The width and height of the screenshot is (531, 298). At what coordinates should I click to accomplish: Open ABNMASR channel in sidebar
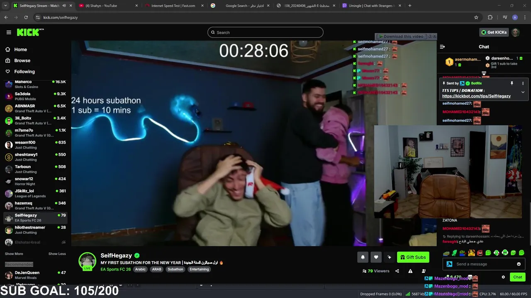(x=35, y=108)
